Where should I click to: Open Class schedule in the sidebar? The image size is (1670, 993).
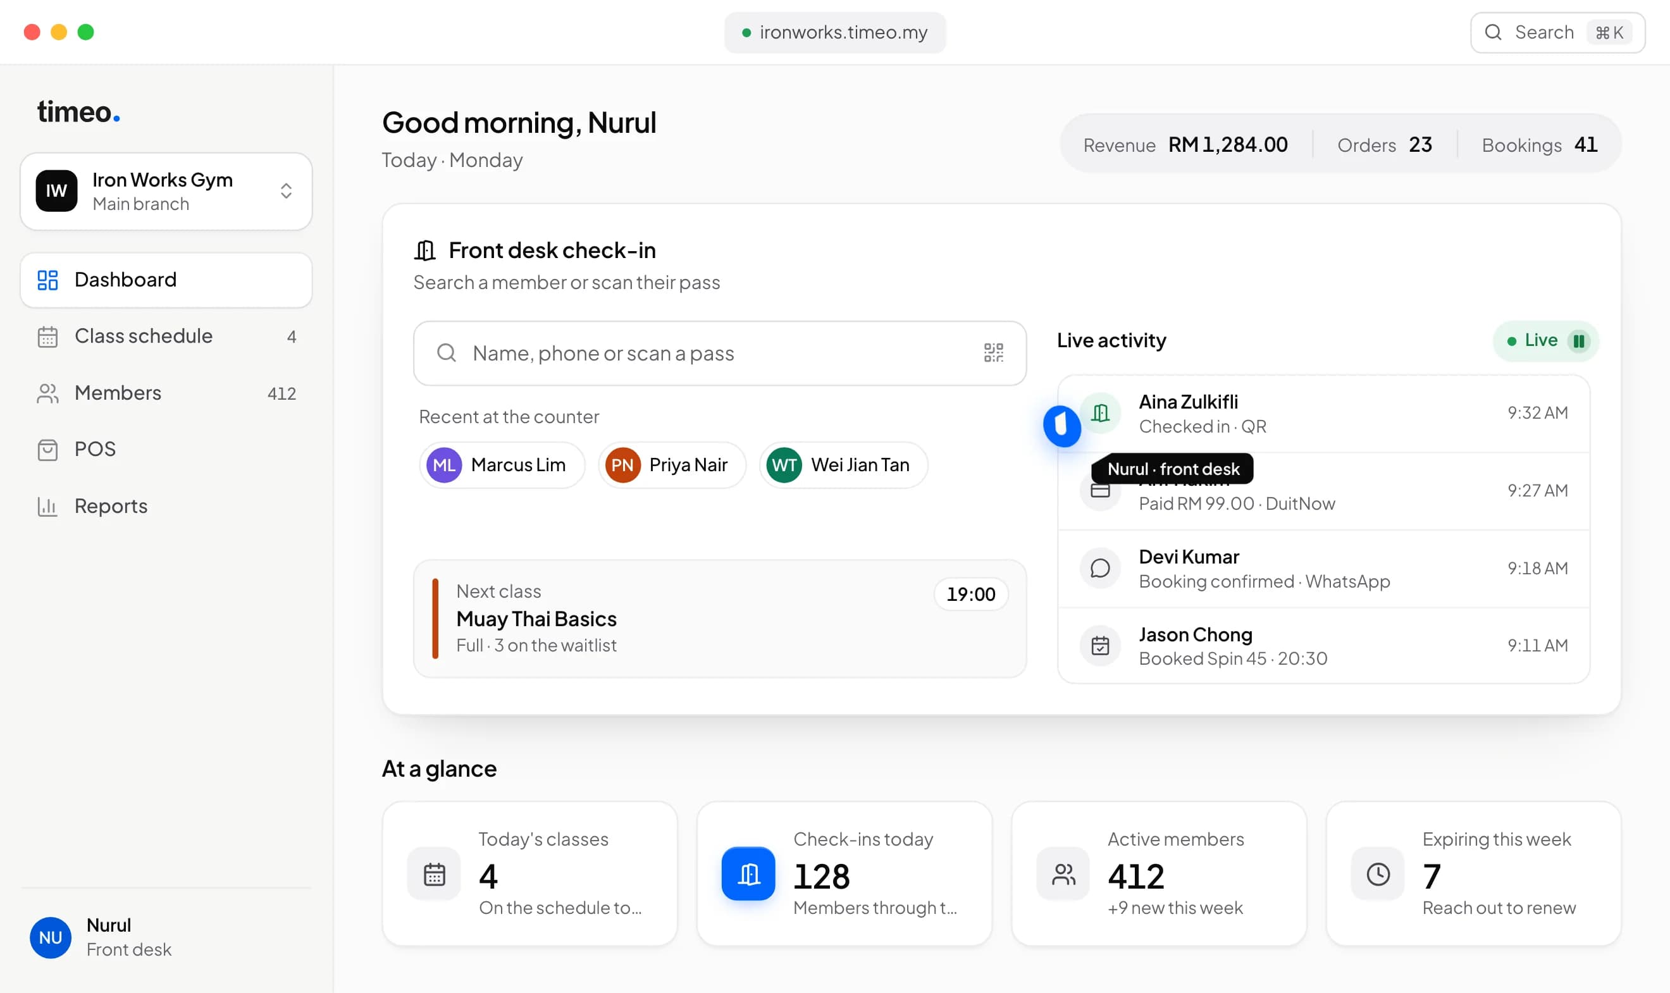[x=166, y=336]
